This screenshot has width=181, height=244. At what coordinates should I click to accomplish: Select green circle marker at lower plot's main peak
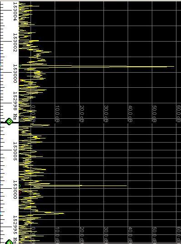click(20, 186)
